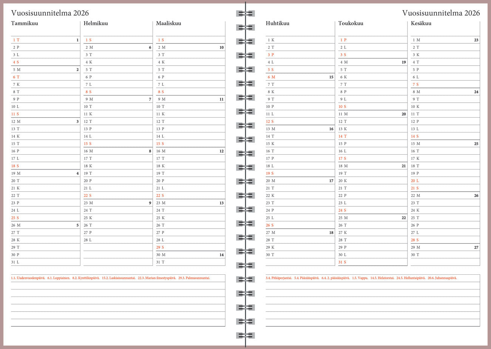Click week number 6 in Helmikuu
The image size is (491, 349).
(x=150, y=48)
